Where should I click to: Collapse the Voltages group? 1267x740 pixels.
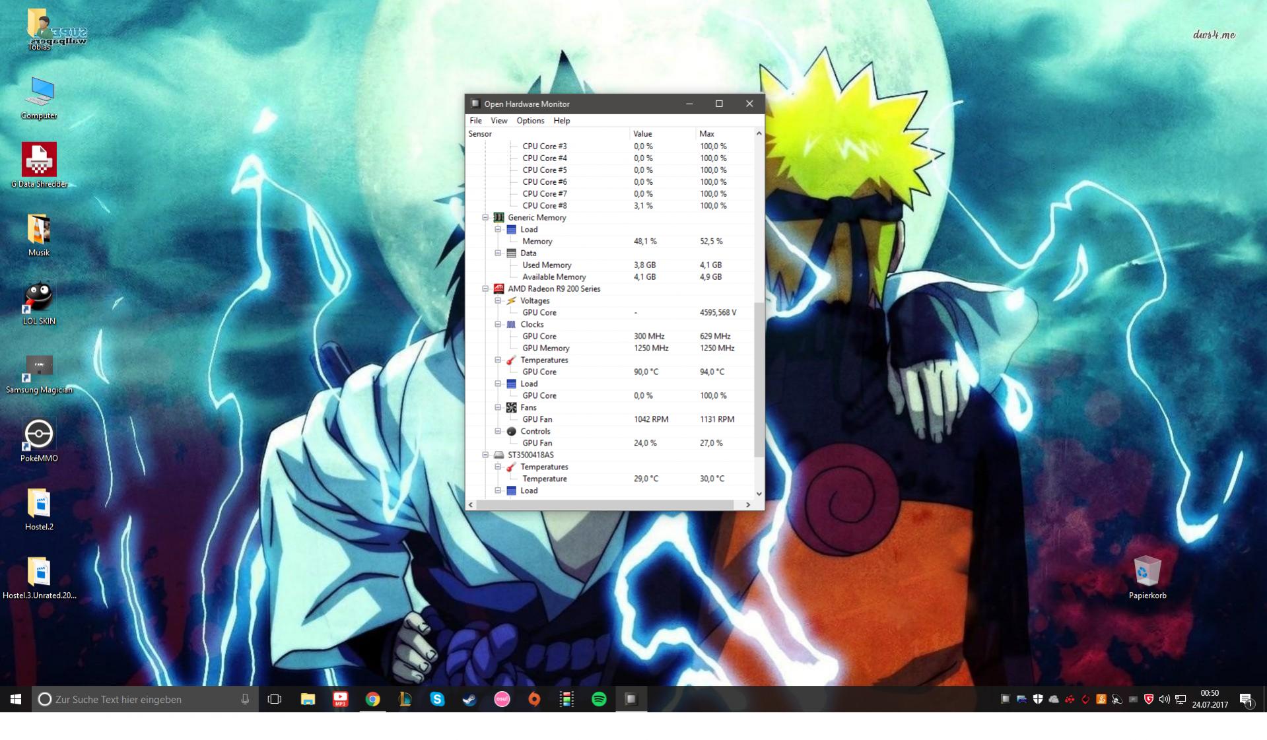(x=498, y=300)
